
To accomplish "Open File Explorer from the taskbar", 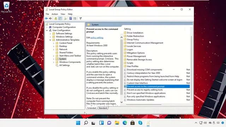I will 117,123.
